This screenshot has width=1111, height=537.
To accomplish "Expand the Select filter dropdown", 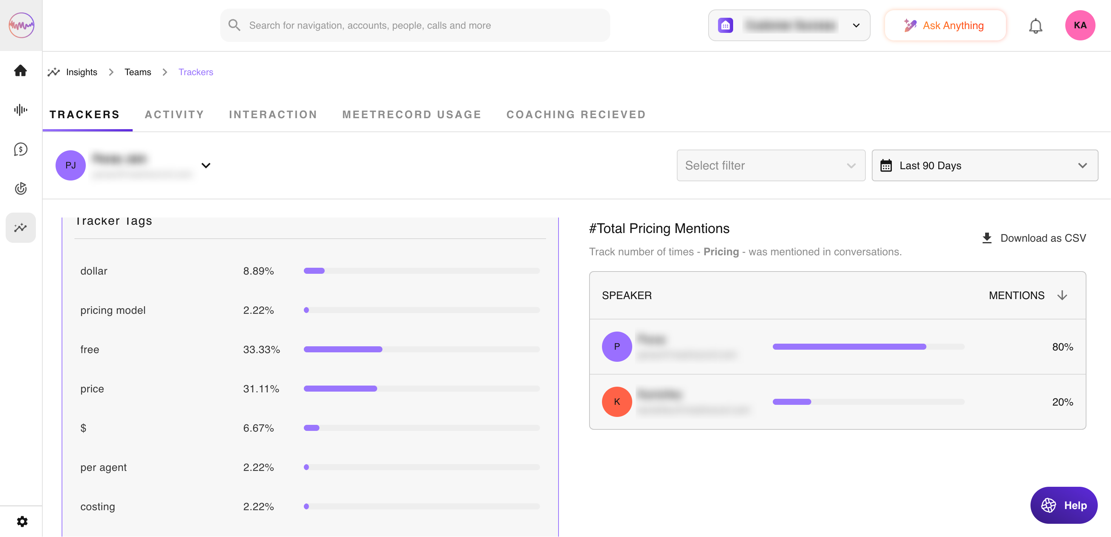I will click(770, 165).
